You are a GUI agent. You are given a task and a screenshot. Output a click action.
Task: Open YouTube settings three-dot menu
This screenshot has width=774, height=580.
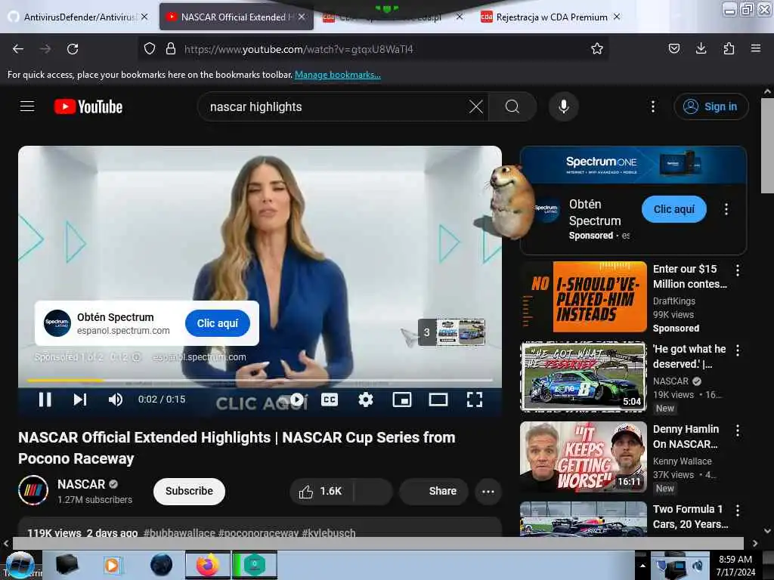653,106
